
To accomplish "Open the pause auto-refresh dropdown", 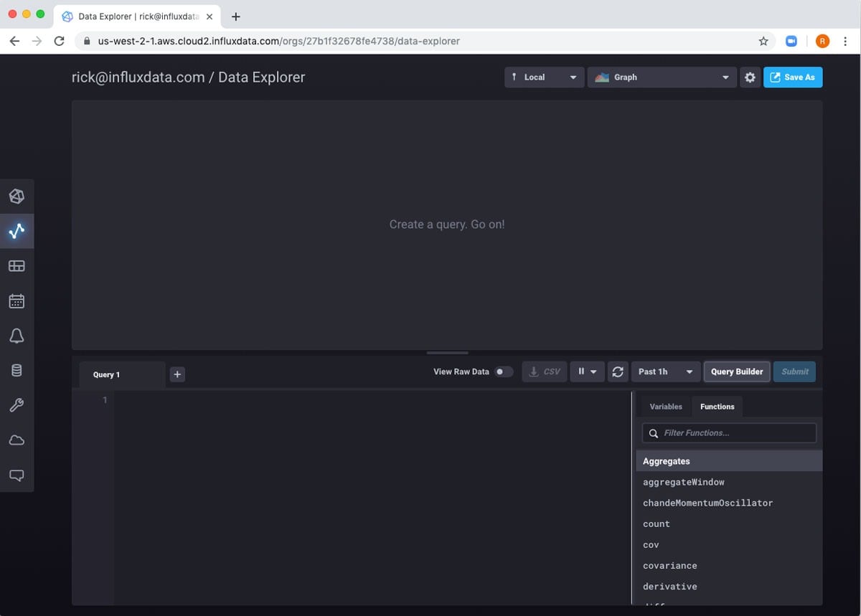I will click(587, 371).
